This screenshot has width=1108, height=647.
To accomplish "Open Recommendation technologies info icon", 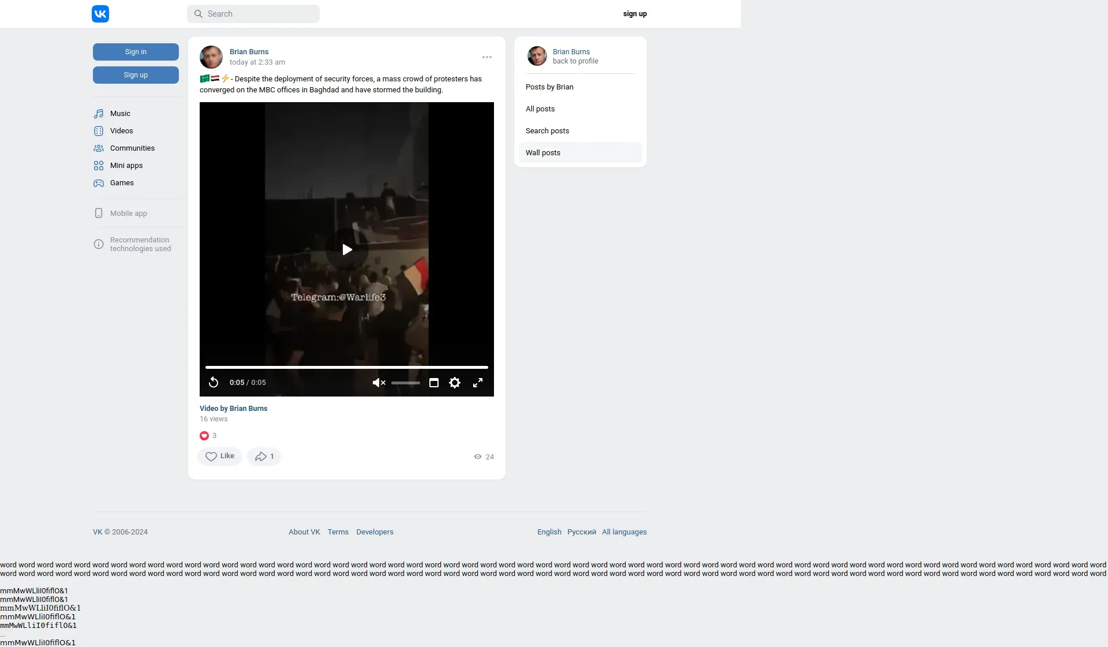I will (x=99, y=244).
